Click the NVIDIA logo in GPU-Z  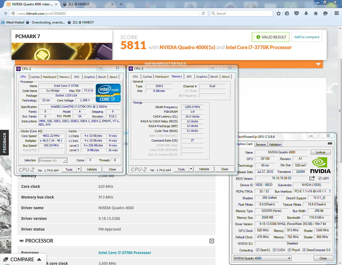pos(320,165)
